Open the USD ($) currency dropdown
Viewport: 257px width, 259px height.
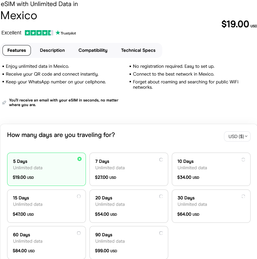(237, 137)
